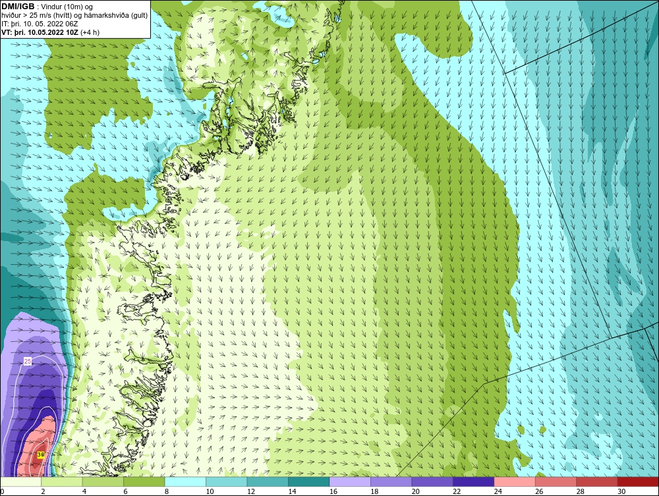659x496 pixels.
Task: Click the 26–28 m/s coral red legend swatch
Action: coord(556,482)
